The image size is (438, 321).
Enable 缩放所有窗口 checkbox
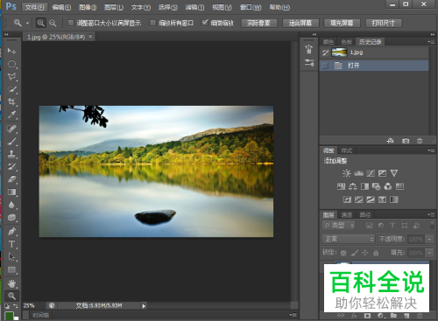(152, 23)
